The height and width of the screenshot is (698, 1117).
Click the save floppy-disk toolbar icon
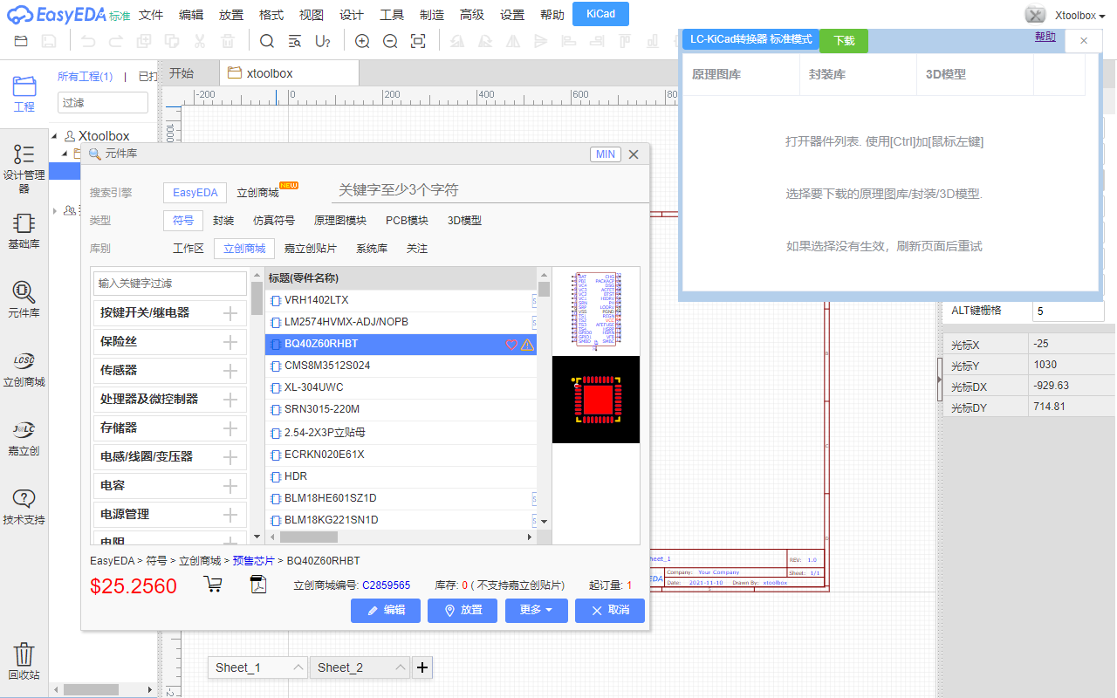click(x=50, y=41)
